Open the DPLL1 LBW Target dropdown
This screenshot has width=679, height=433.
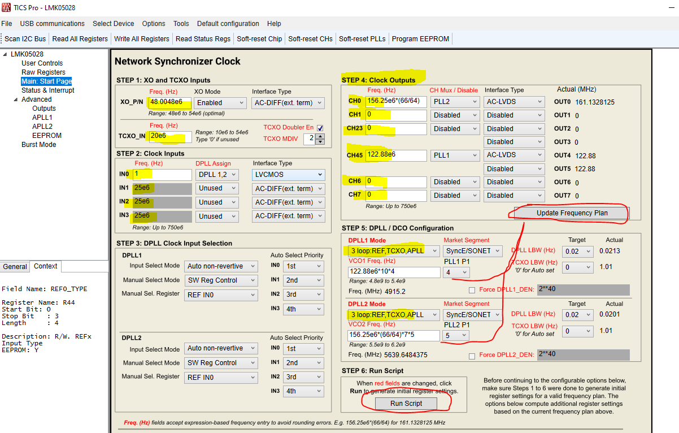[577, 252]
